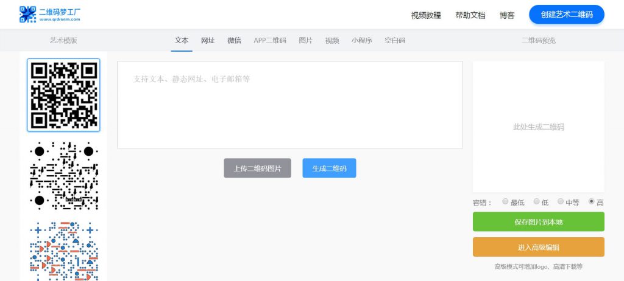Viewport: 624px width, 281px height.
Task: Click the 上传二维码图片 button
Action: 258,168
